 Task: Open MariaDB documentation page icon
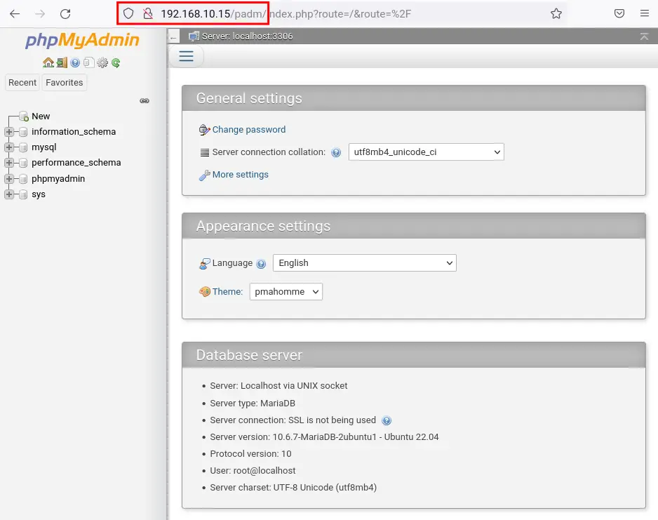click(x=88, y=63)
